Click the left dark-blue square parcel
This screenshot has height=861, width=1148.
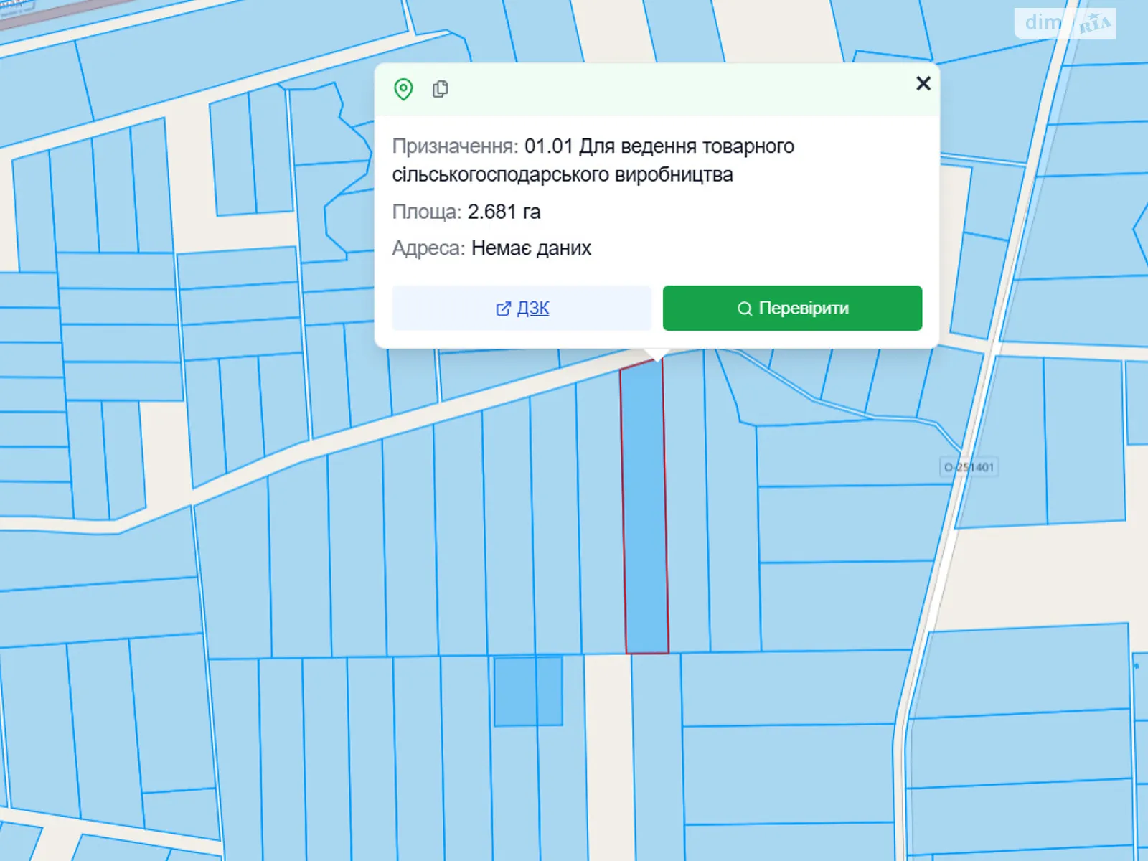[514, 691]
